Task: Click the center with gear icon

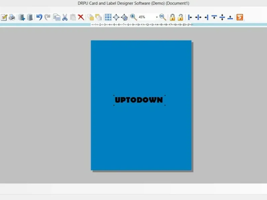Action: click(124, 17)
